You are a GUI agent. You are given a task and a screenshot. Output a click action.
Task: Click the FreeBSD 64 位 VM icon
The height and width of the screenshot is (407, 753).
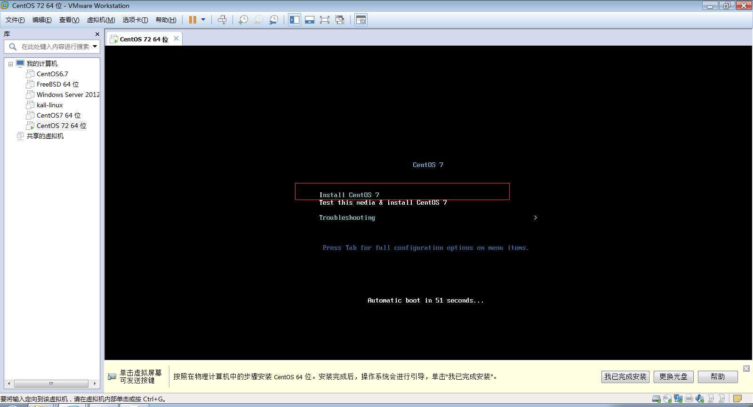click(x=30, y=84)
